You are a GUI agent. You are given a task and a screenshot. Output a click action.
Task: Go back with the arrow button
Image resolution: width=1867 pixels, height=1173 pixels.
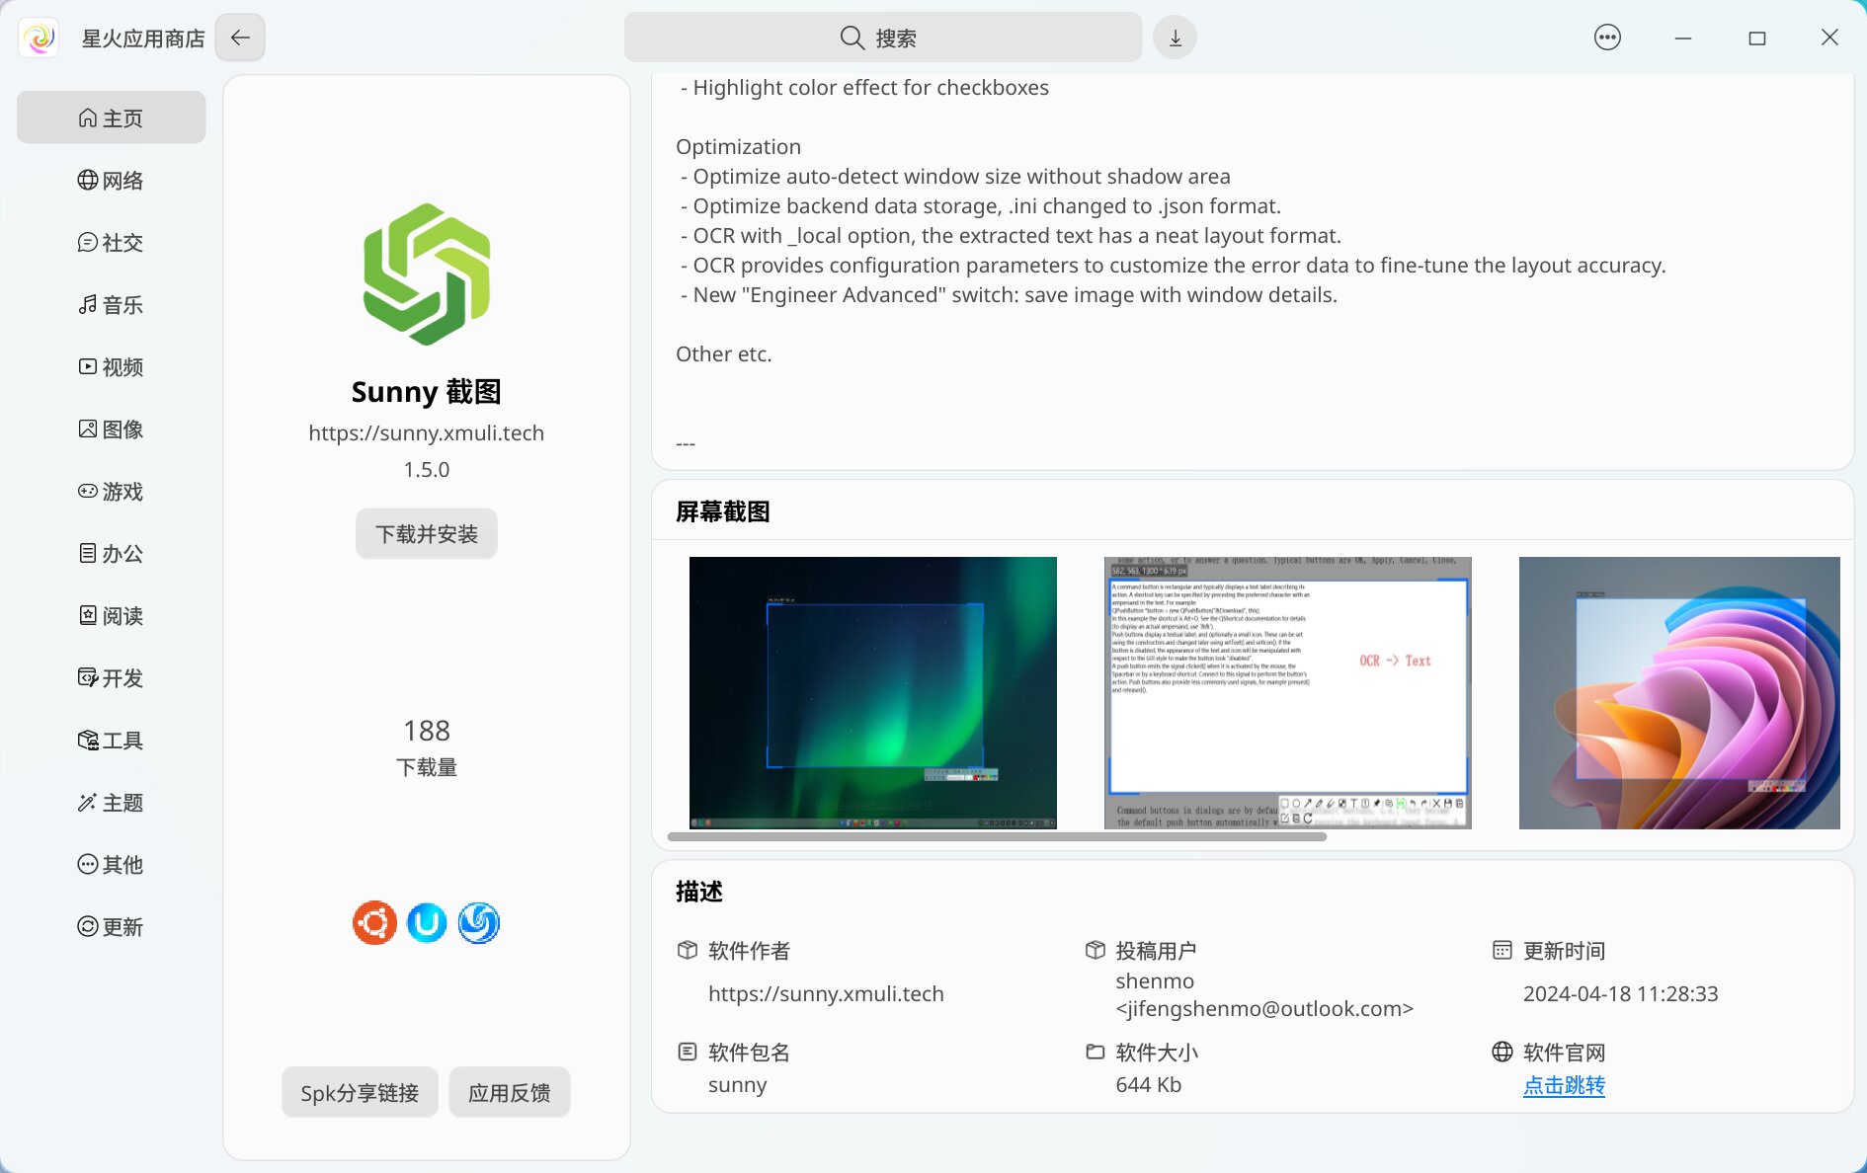(240, 38)
